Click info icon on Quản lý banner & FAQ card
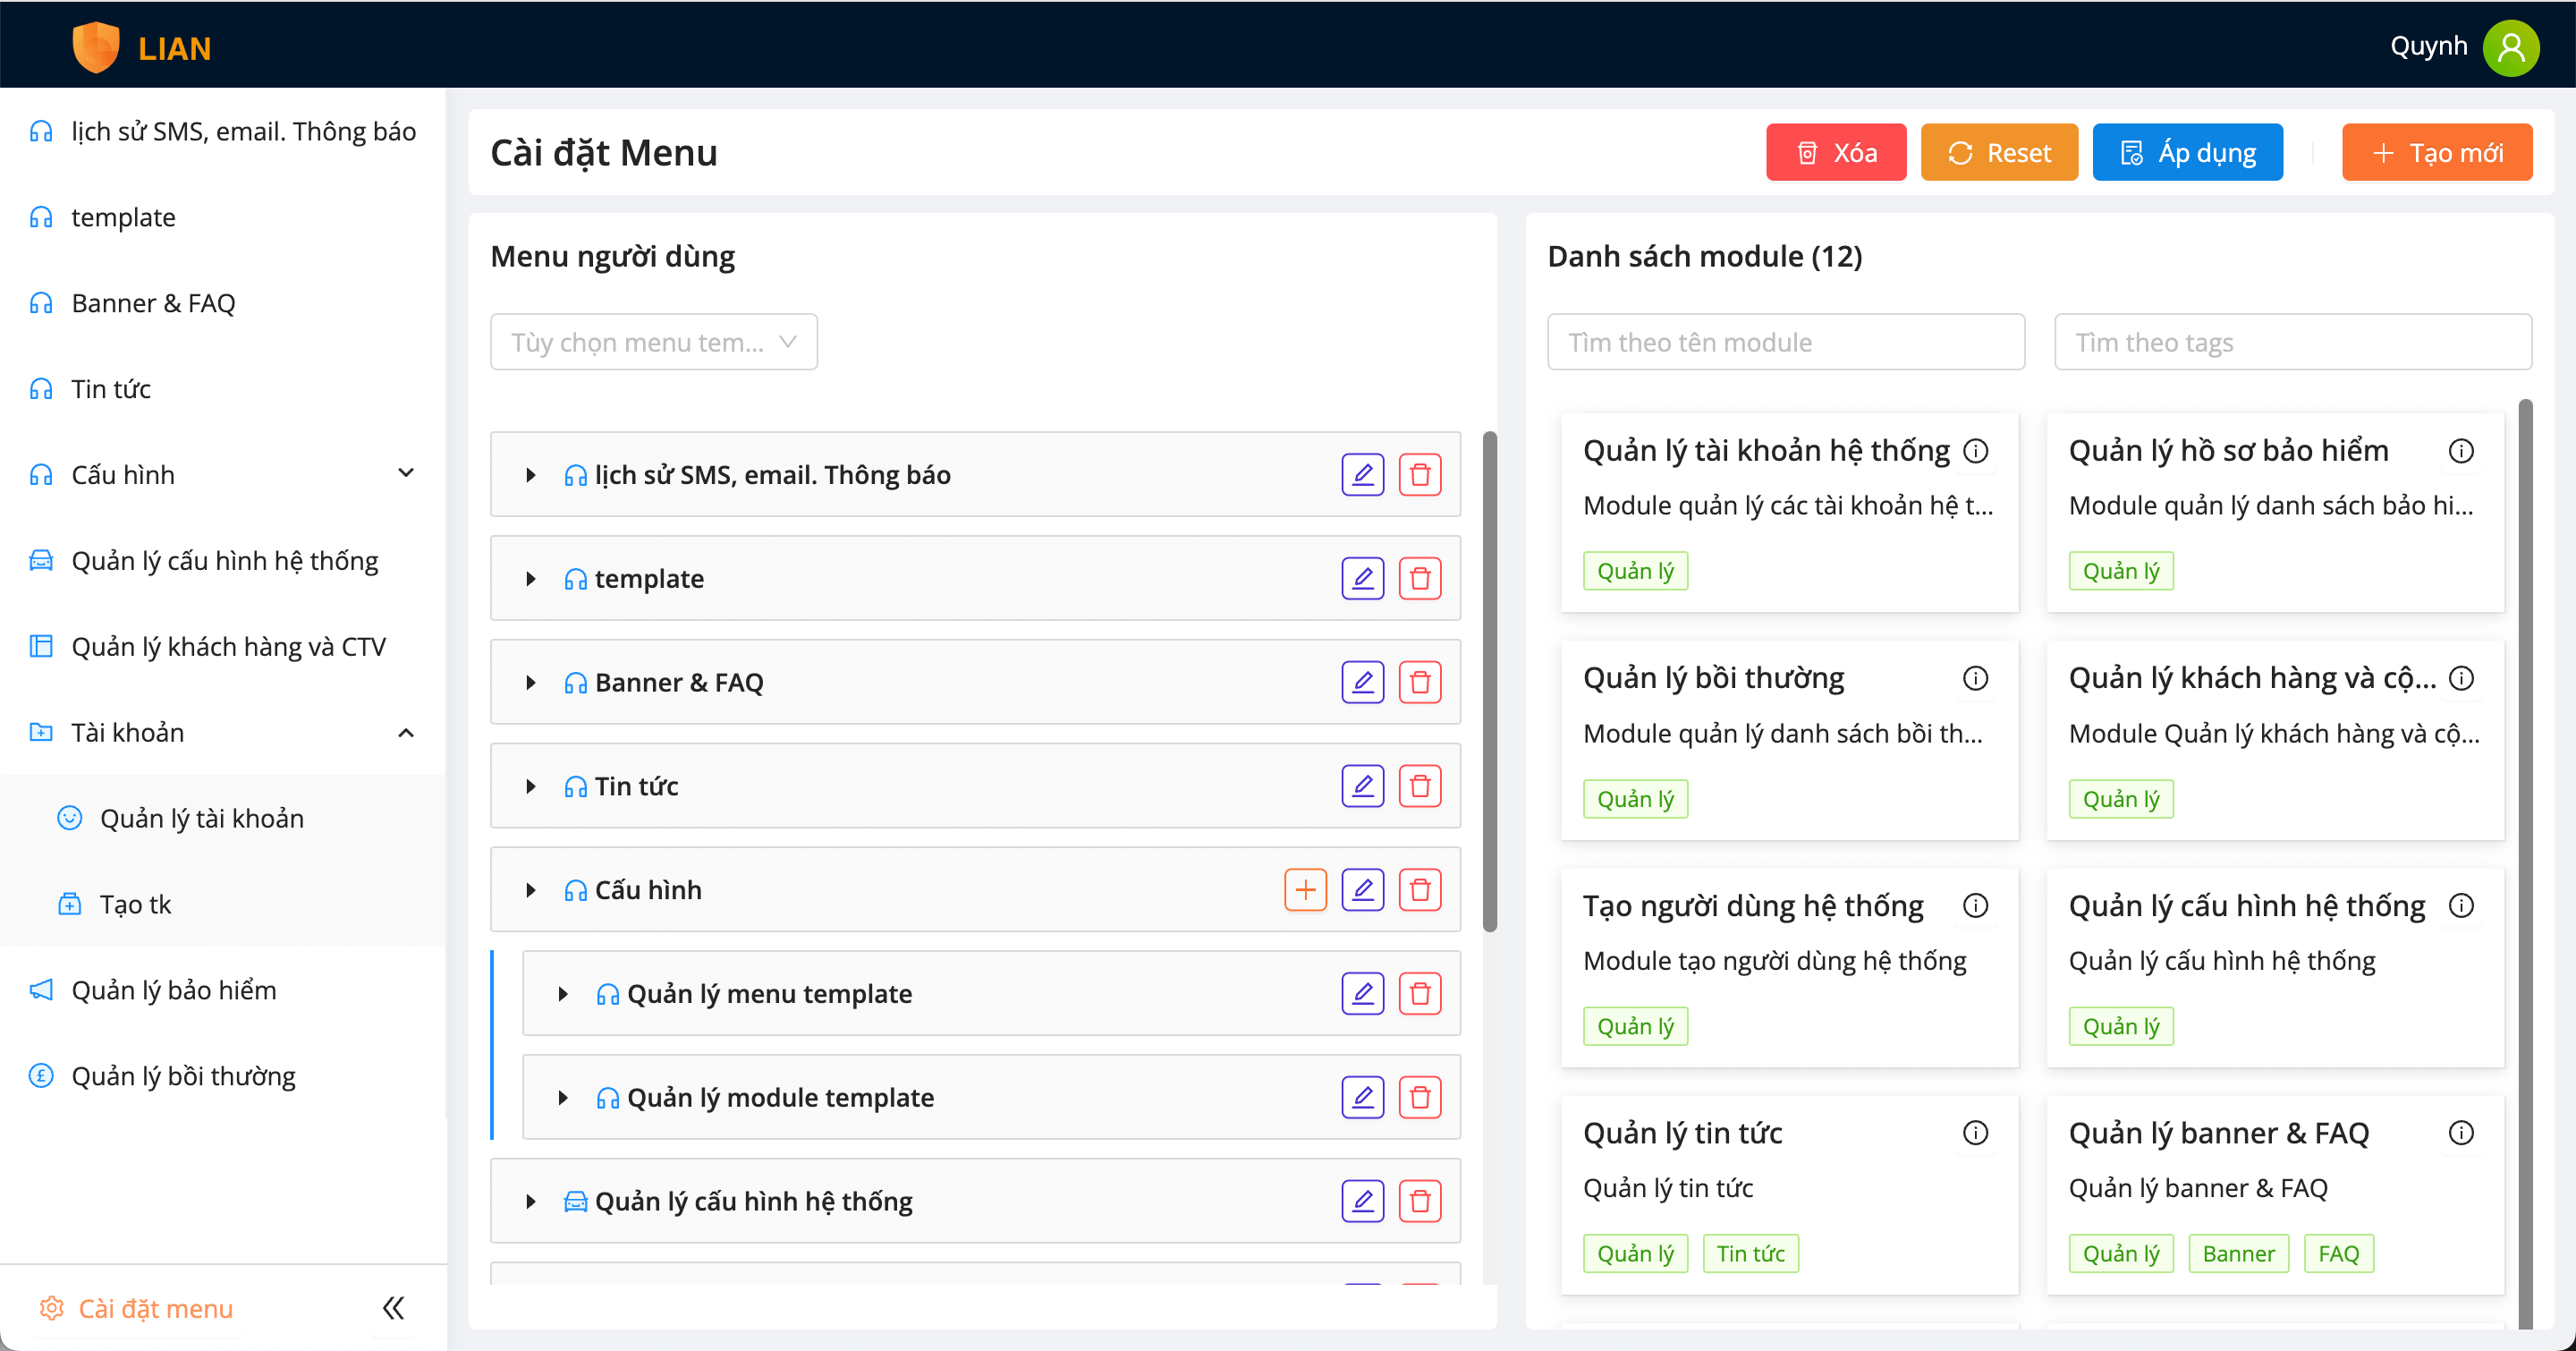This screenshot has height=1351, width=2576. point(2461,1133)
